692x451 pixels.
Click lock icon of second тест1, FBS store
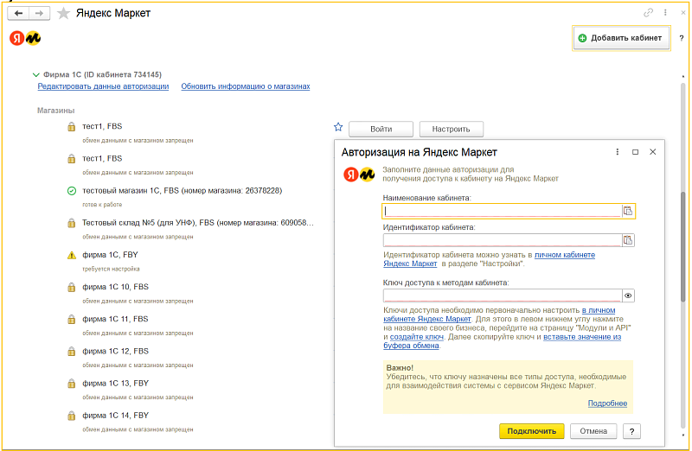click(x=72, y=159)
